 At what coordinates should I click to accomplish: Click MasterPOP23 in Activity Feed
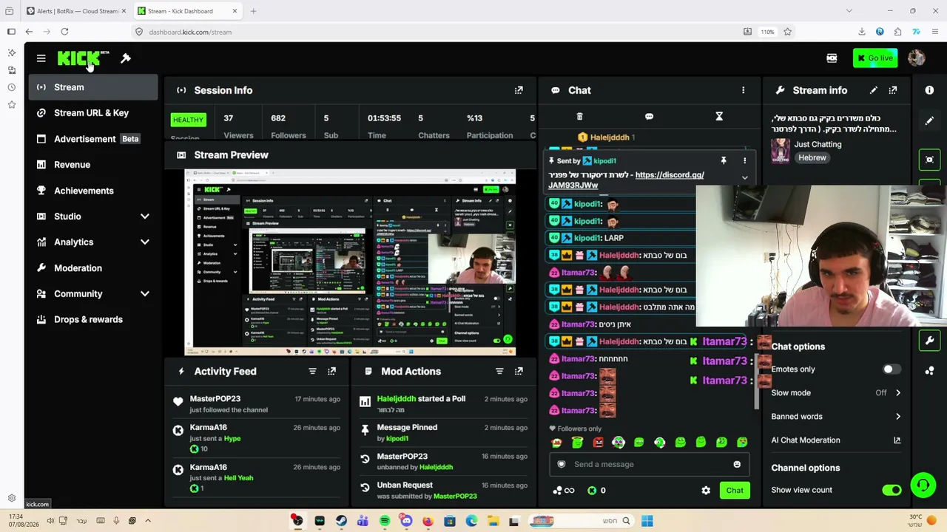point(215,399)
